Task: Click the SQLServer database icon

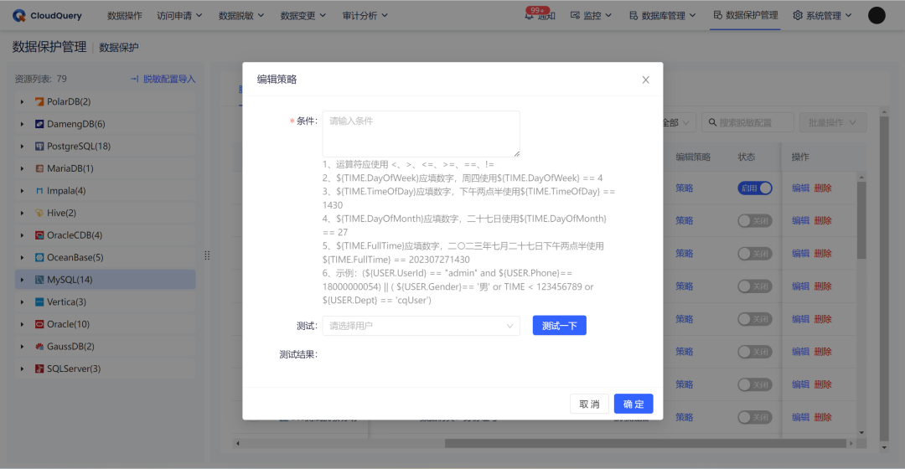Action: tap(39, 368)
